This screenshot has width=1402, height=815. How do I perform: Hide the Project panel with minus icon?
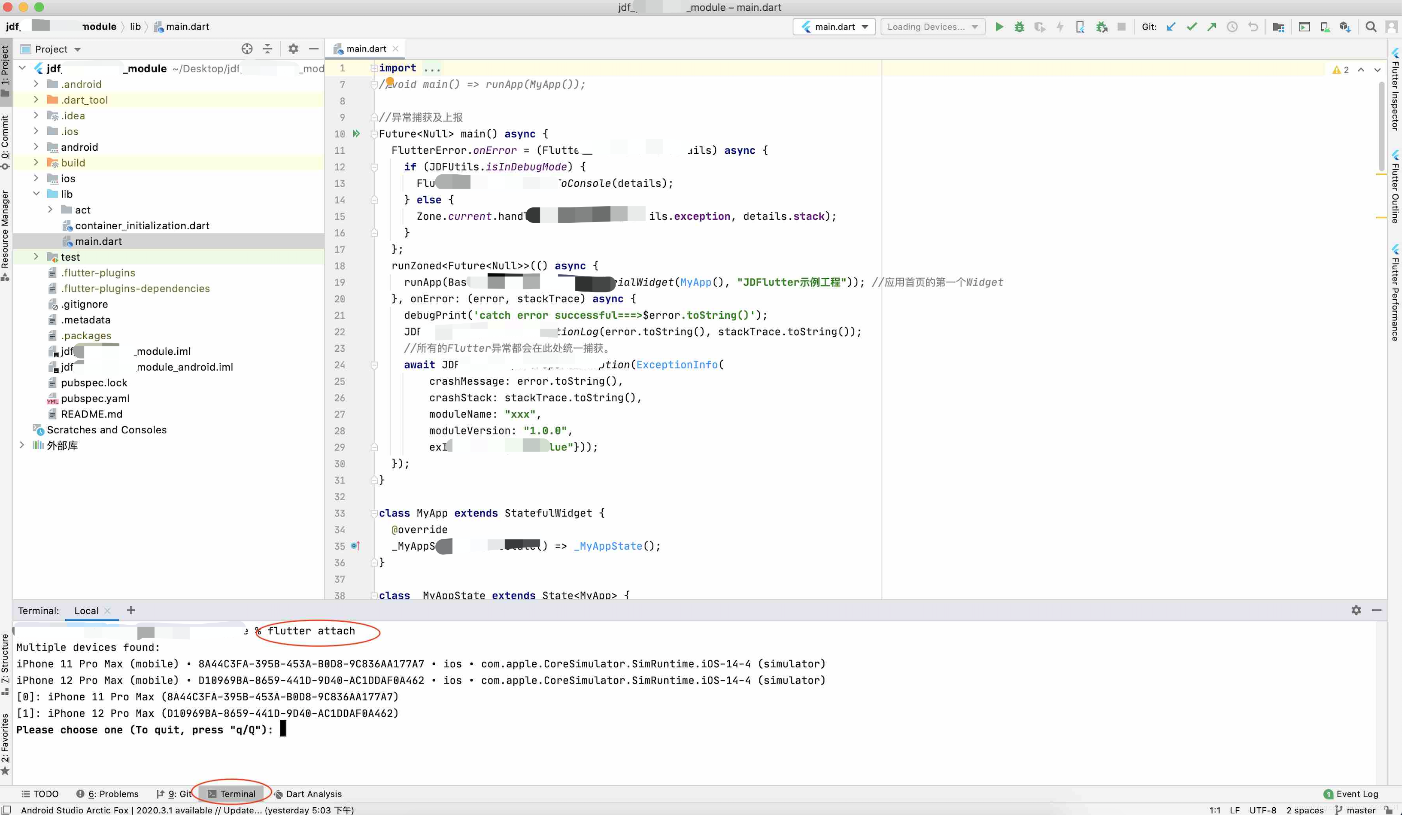click(x=314, y=49)
